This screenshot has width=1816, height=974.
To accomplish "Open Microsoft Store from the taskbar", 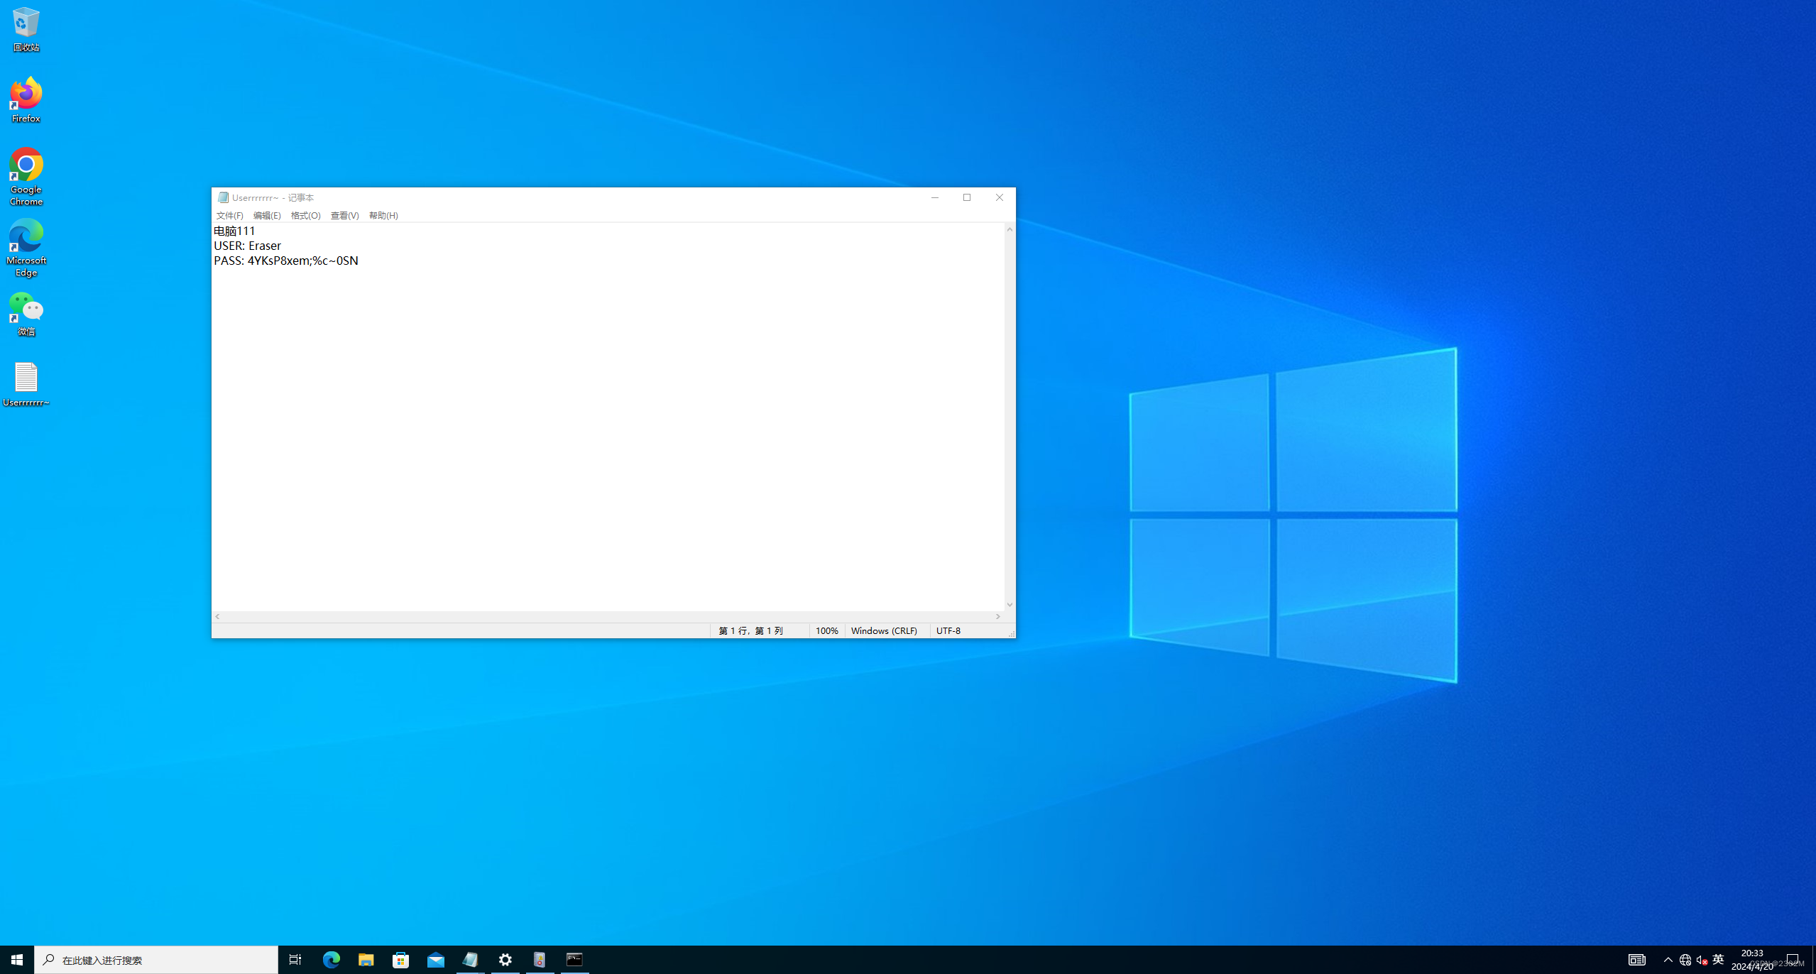I will [400, 960].
